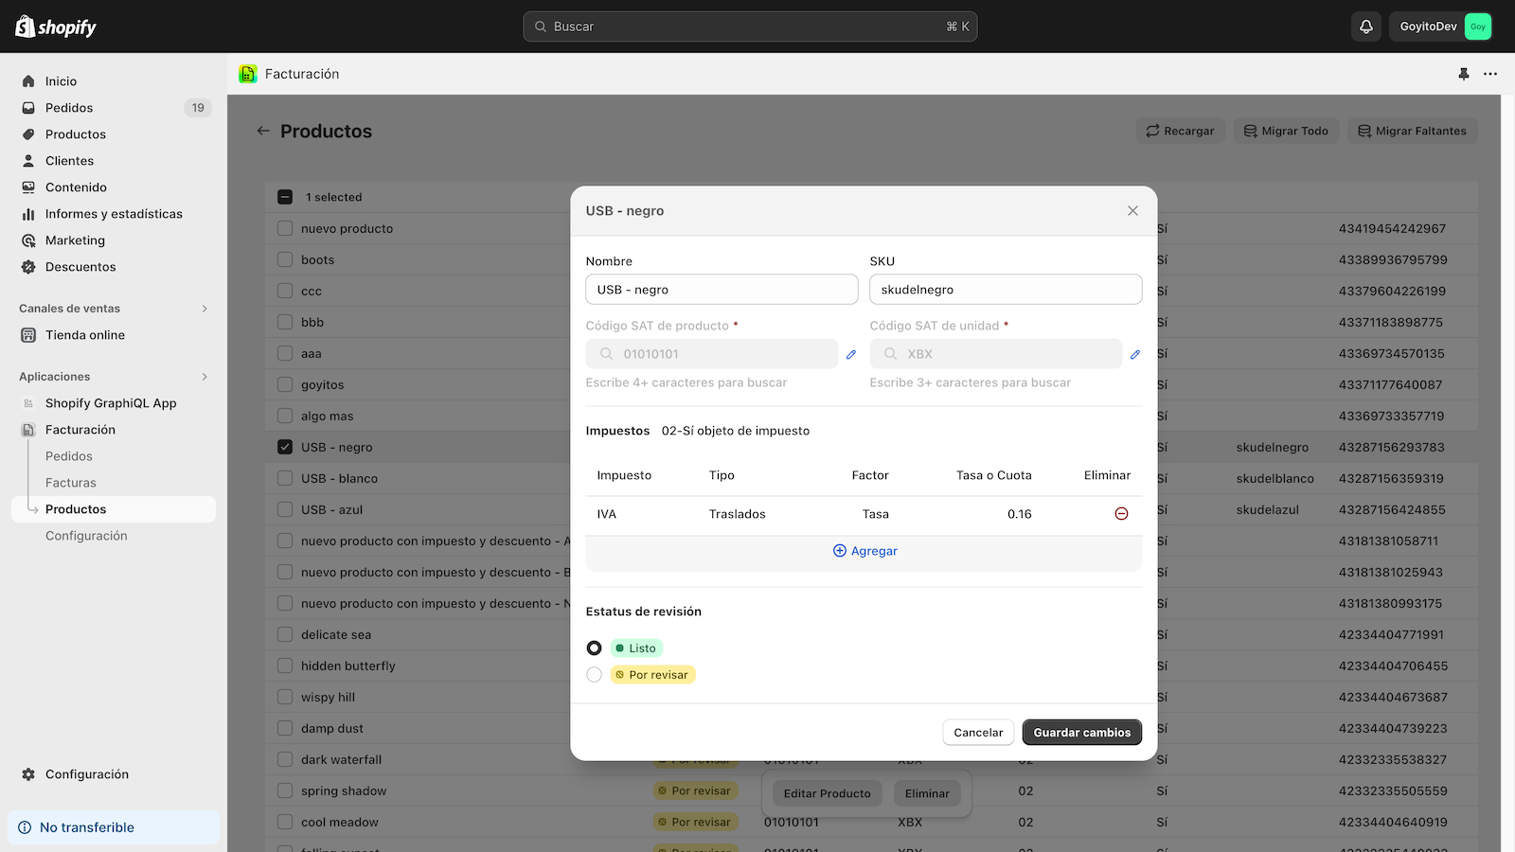Uncheck the USB - negro row checkbox

coord(285,447)
